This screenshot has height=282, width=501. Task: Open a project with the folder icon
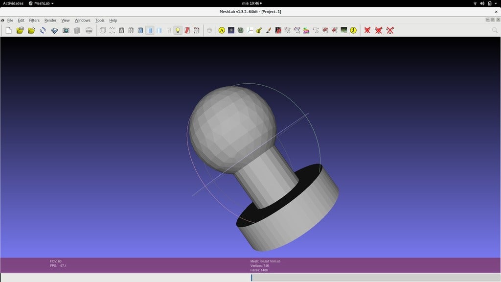coord(20,30)
